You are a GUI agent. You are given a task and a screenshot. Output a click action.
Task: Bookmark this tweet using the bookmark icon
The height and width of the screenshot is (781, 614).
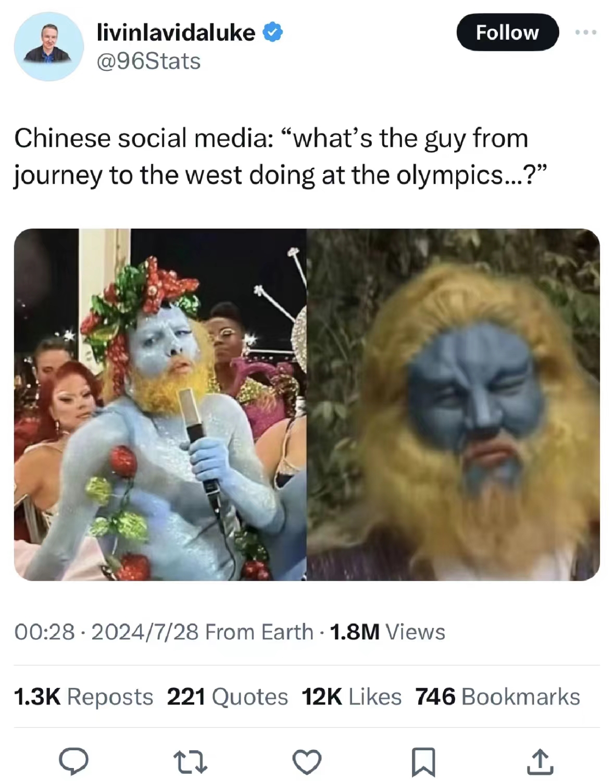tap(423, 762)
